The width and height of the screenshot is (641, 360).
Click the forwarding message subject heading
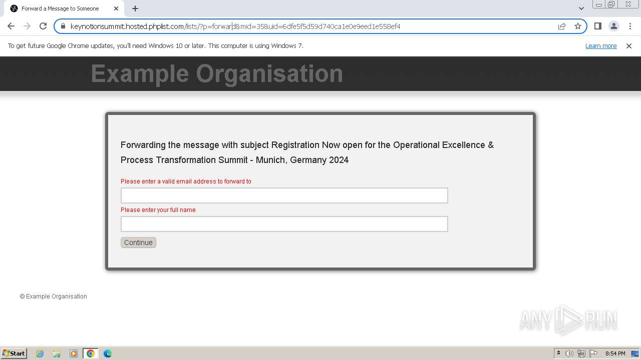307,152
